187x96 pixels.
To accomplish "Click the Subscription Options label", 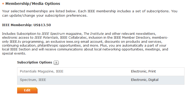I will (x=34, y=62).
